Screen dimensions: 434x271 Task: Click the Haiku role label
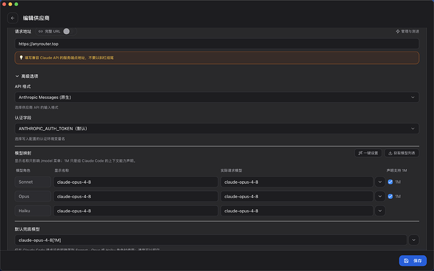33,211
